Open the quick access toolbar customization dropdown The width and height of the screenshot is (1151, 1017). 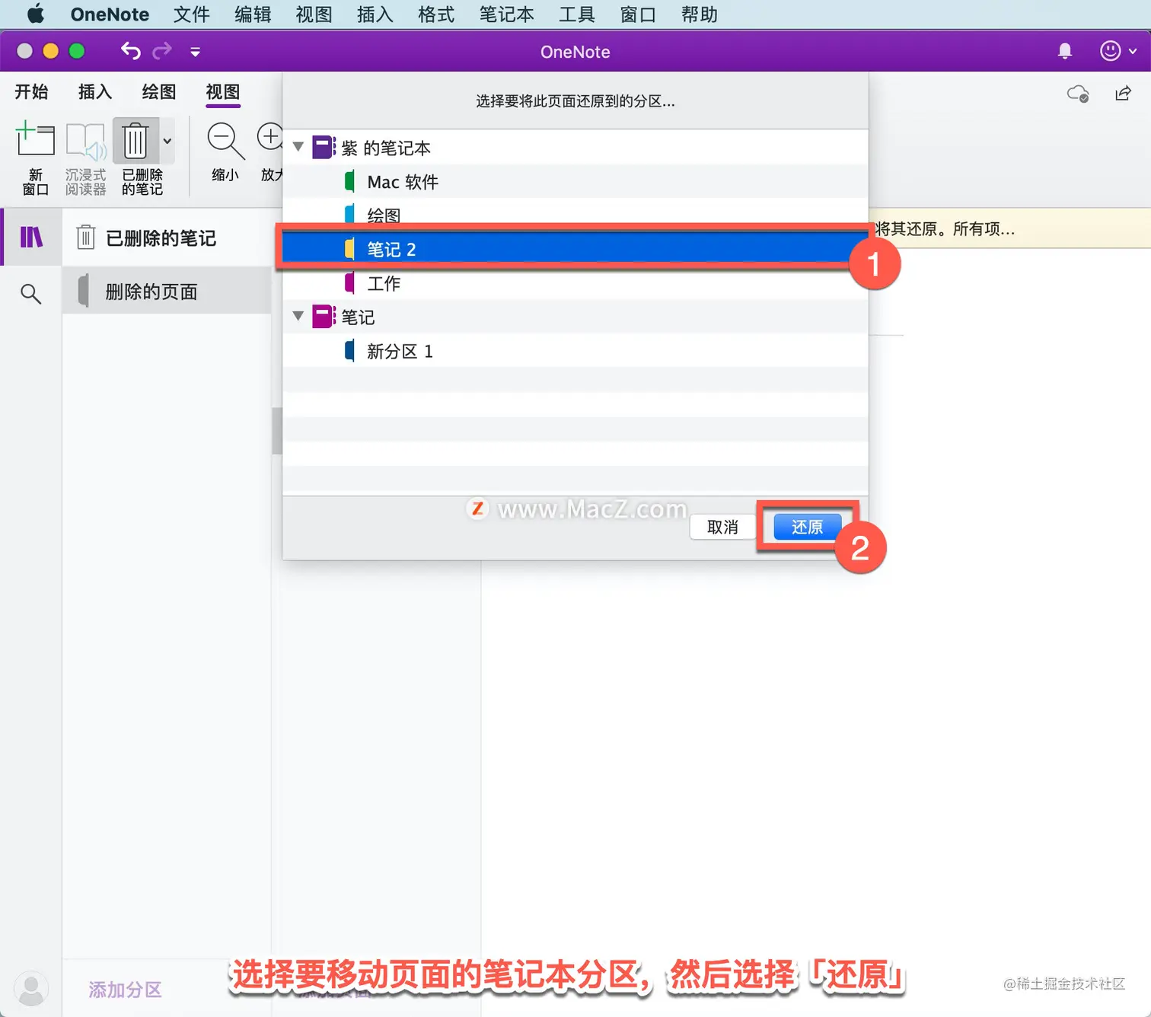point(195,52)
